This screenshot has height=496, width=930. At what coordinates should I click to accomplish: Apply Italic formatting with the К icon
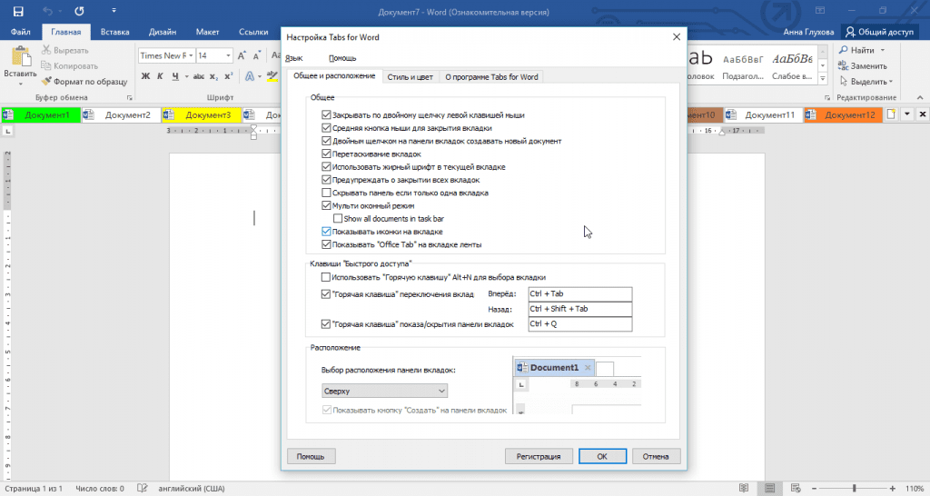pyautogui.click(x=160, y=76)
